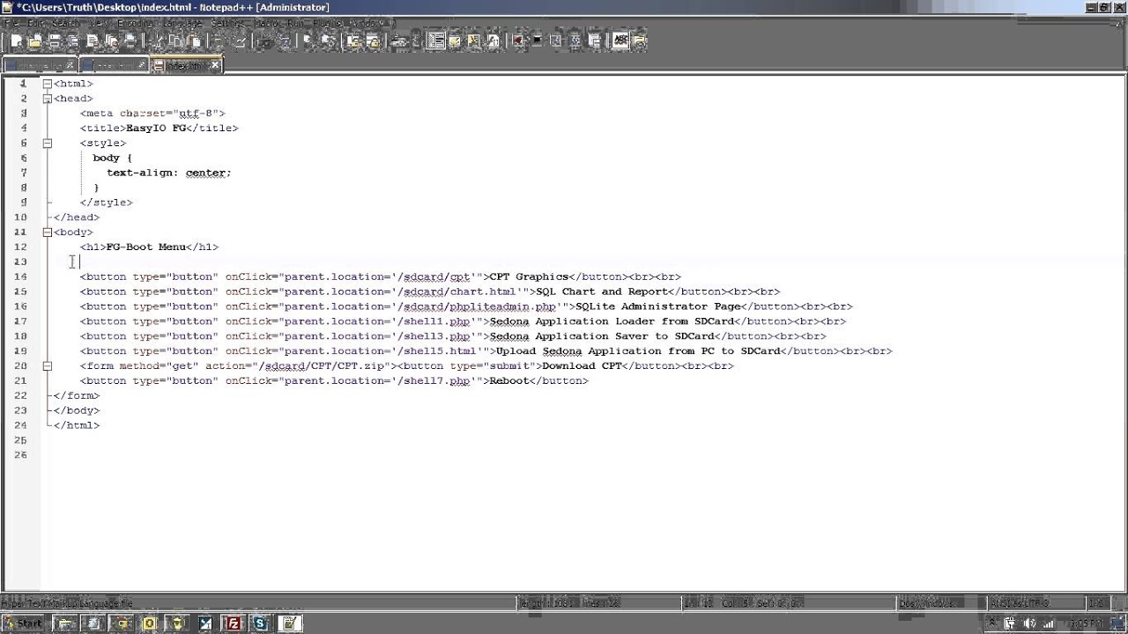Collapse the <body> fold on line 11
Screen dimensions: 1128x634
47,232
